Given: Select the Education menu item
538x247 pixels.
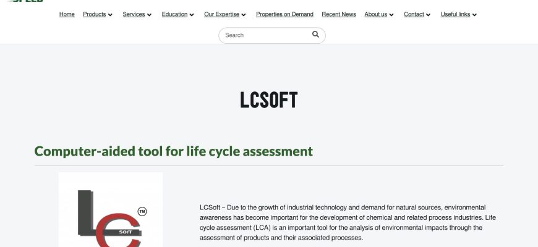Looking at the screenshot, I should click(x=174, y=14).
